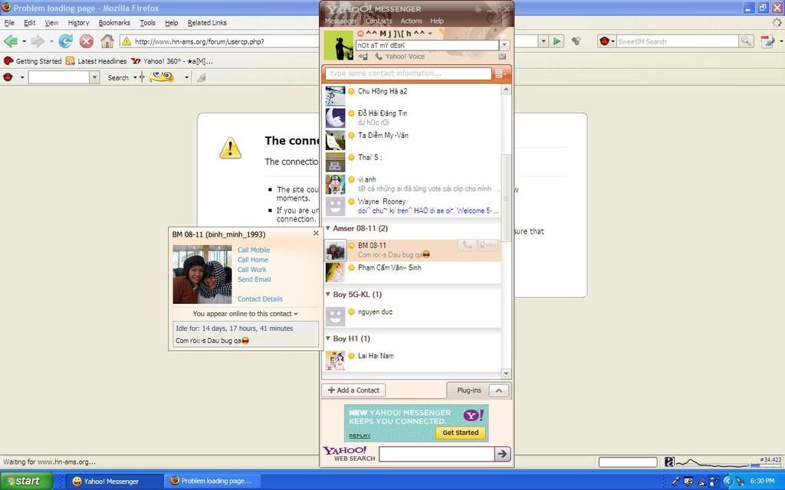Open the Bookmarks menu in Firefox
Viewport: 785px width, 490px height.
point(114,23)
